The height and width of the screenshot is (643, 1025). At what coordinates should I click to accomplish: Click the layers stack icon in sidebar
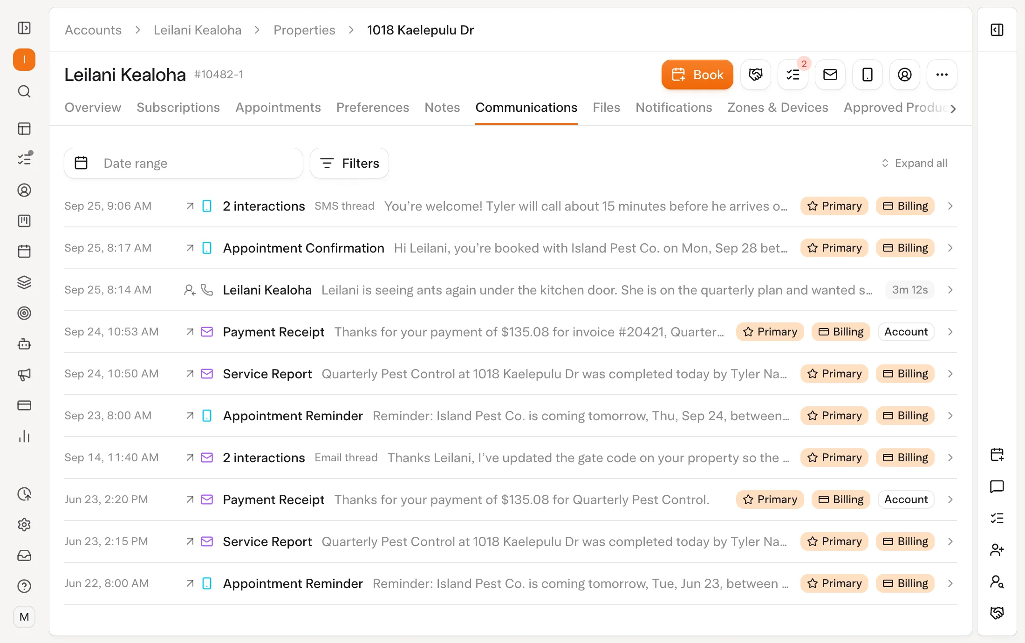[24, 282]
